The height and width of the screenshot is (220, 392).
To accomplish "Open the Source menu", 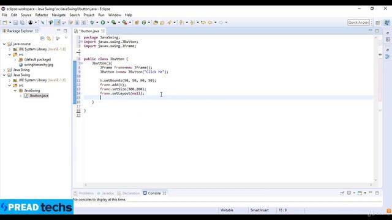I will click(x=26, y=15).
